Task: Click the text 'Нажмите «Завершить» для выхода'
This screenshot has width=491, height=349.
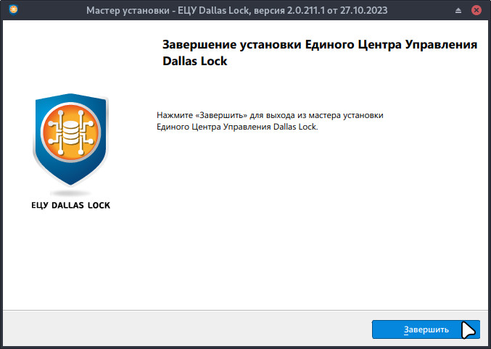Action: click(x=224, y=115)
